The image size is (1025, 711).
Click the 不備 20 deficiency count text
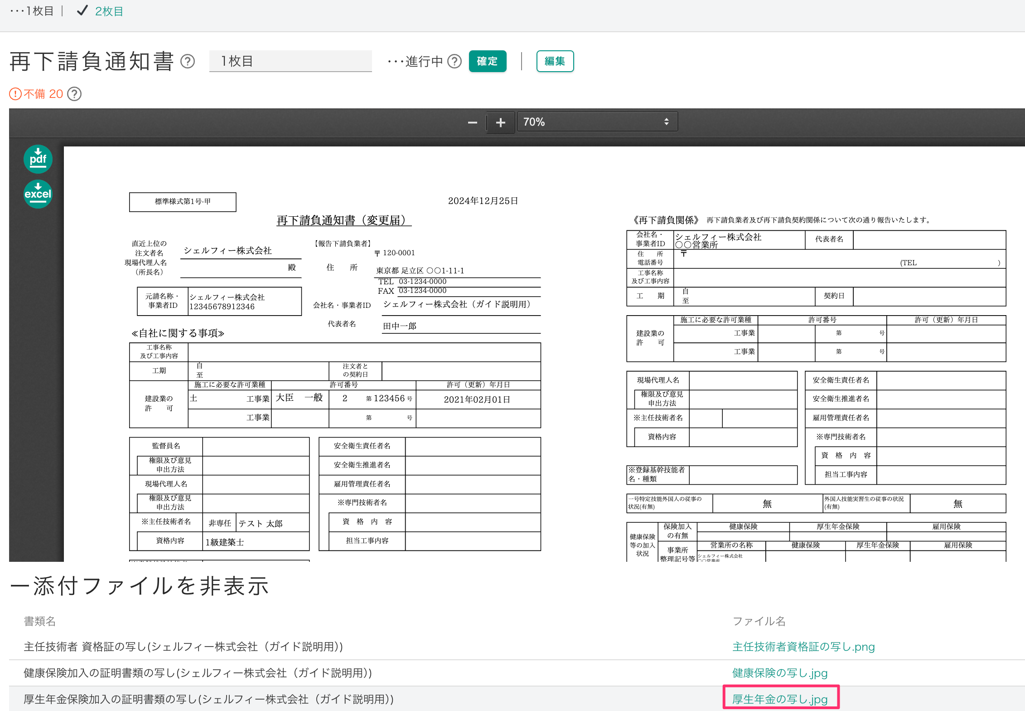click(43, 94)
